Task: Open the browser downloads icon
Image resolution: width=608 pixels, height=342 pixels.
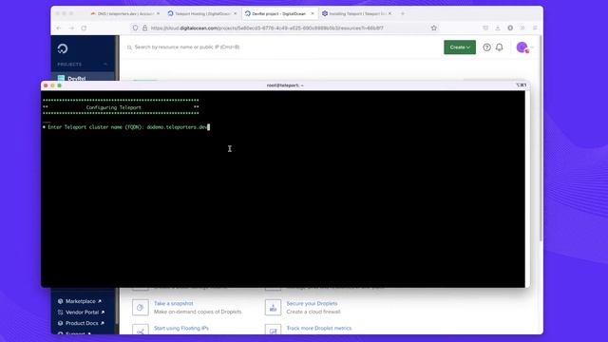Action: 498,28
